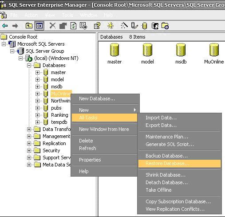Click the New Database cylinder toolbar icon
Image resolution: width=225 pixels, height=217 pixels.
145,26
